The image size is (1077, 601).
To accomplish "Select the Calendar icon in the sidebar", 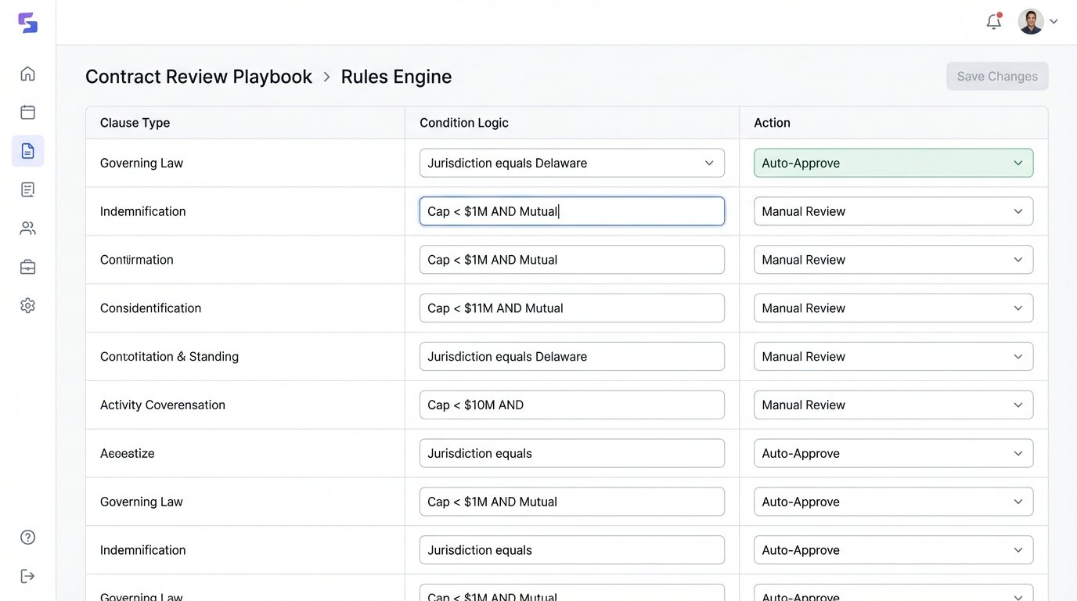I will click(27, 112).
